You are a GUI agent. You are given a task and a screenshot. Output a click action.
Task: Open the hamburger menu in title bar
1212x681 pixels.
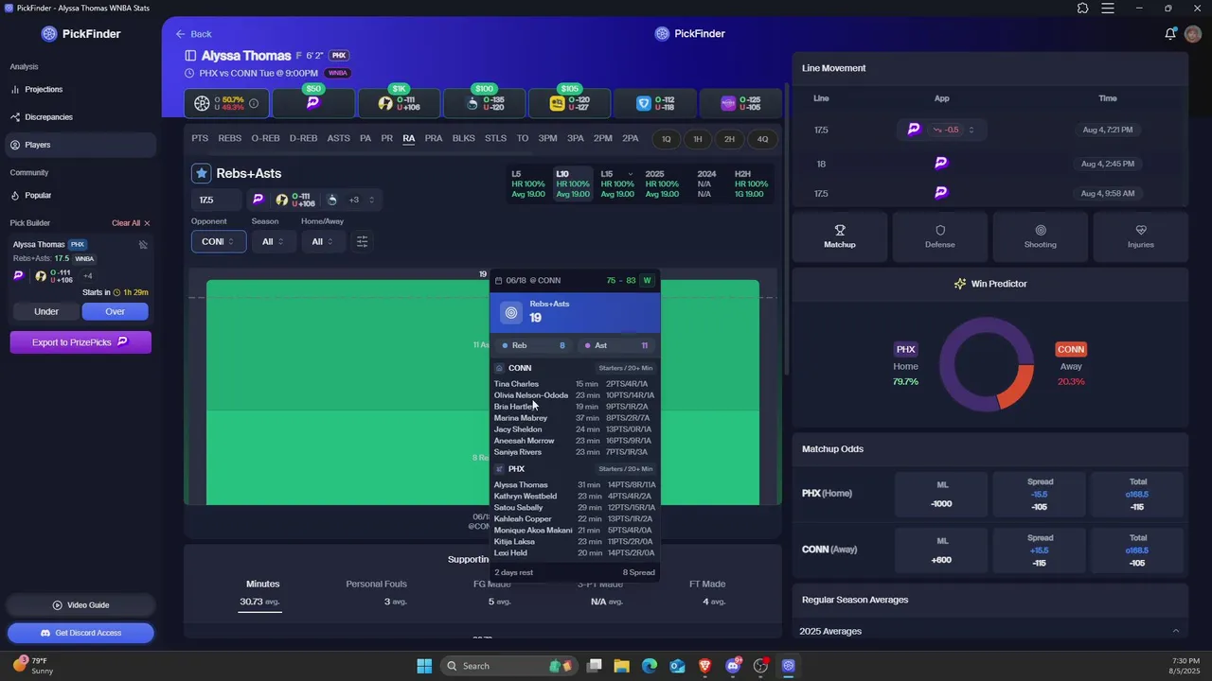tap(1107, 9)
